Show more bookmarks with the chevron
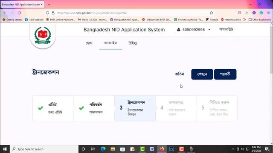 click(x=244, y=20)
